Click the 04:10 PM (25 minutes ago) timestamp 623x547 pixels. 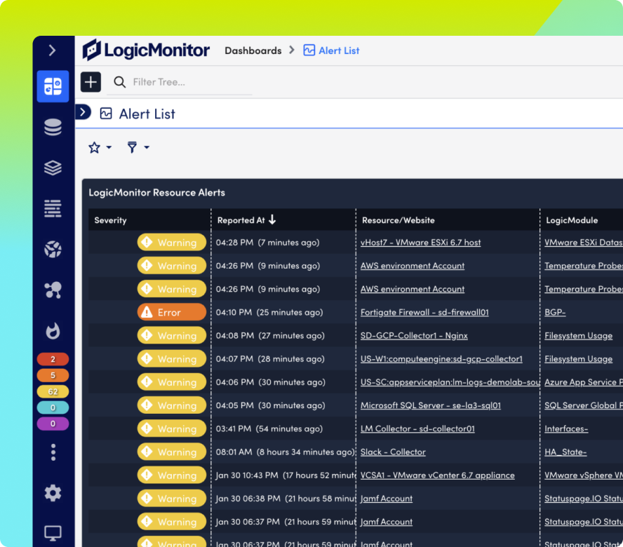269,312
